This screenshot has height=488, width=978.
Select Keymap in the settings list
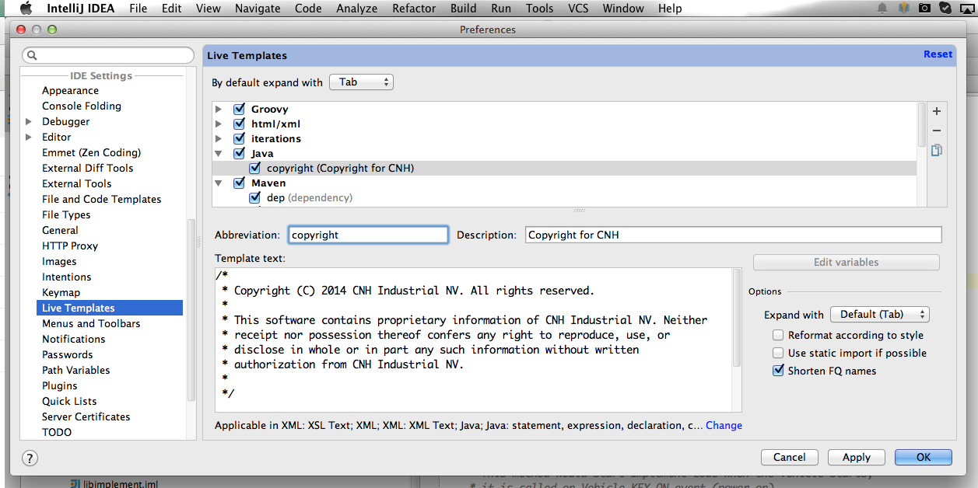pyautogui.click(x=61, y=293)
